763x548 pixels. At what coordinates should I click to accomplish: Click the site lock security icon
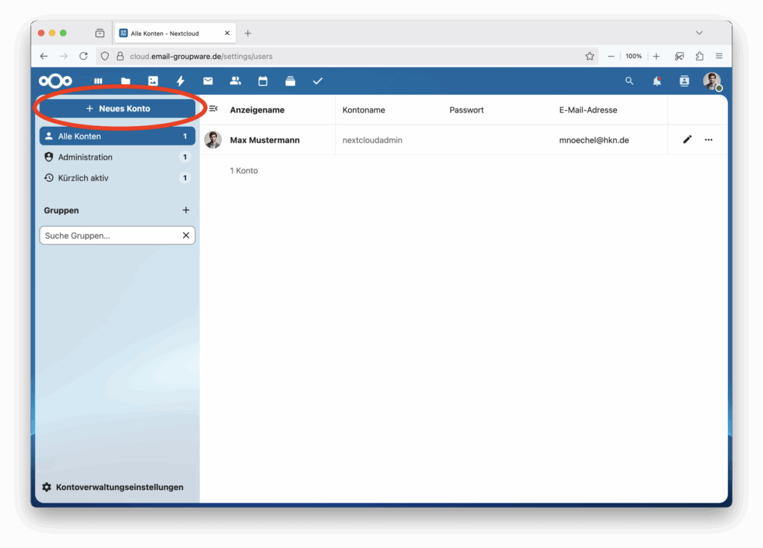click(x=120, y=56)
